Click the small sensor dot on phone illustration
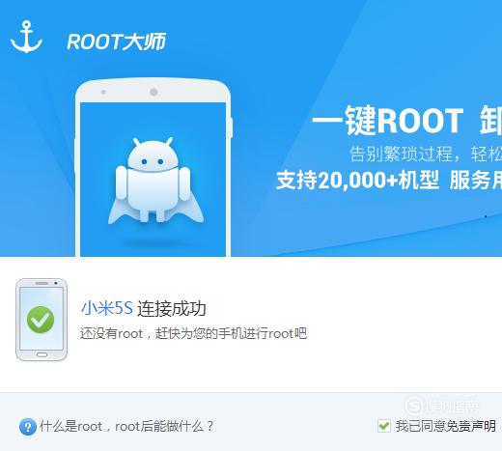Viewport: 502px width, 451px height. (x=103, y=92)
